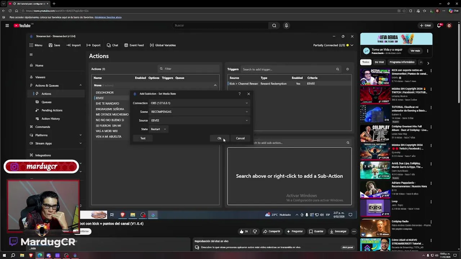Screen dimensions: 461x259
Task: Select the DESOHONOR action row
Action: [x=104, y=93]
